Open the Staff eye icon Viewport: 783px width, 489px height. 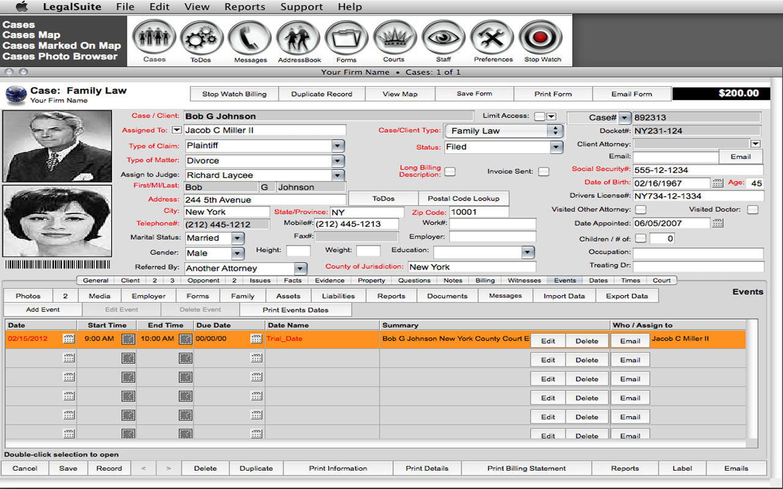(x=443, y=38)
